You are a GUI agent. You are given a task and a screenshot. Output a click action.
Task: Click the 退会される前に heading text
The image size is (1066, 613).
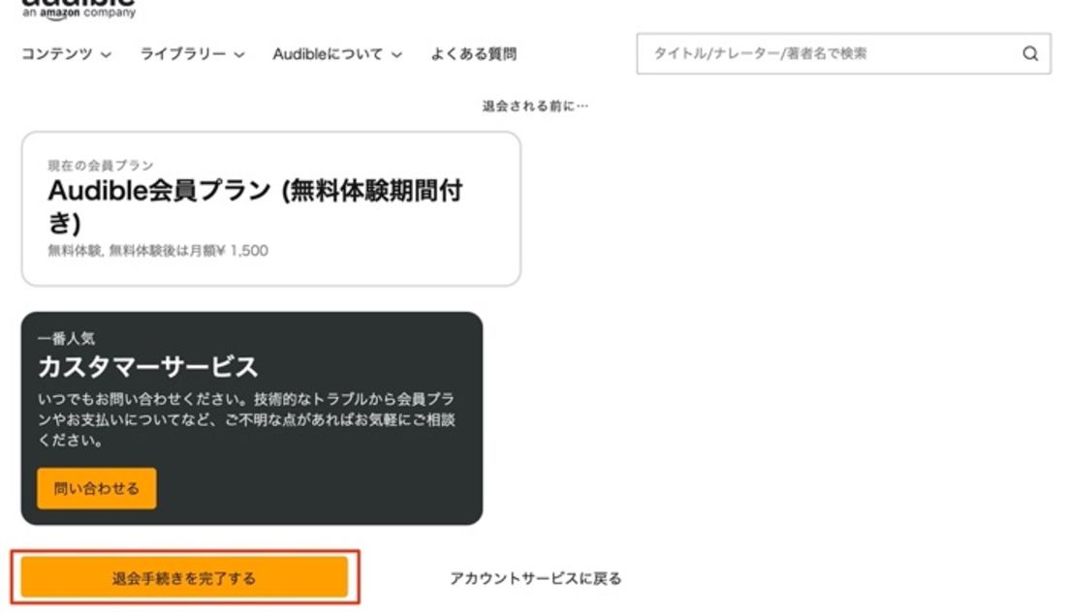point(535,106)
